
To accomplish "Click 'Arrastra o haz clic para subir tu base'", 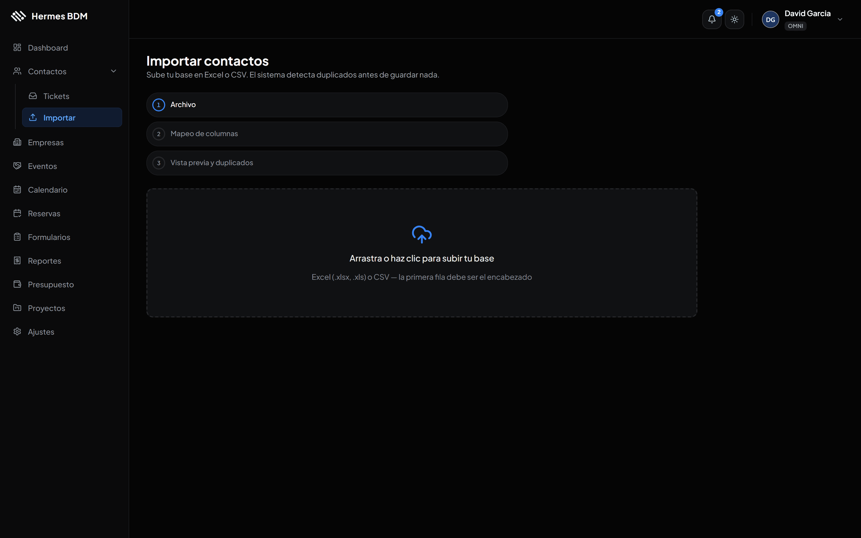I will coord(422,258).
